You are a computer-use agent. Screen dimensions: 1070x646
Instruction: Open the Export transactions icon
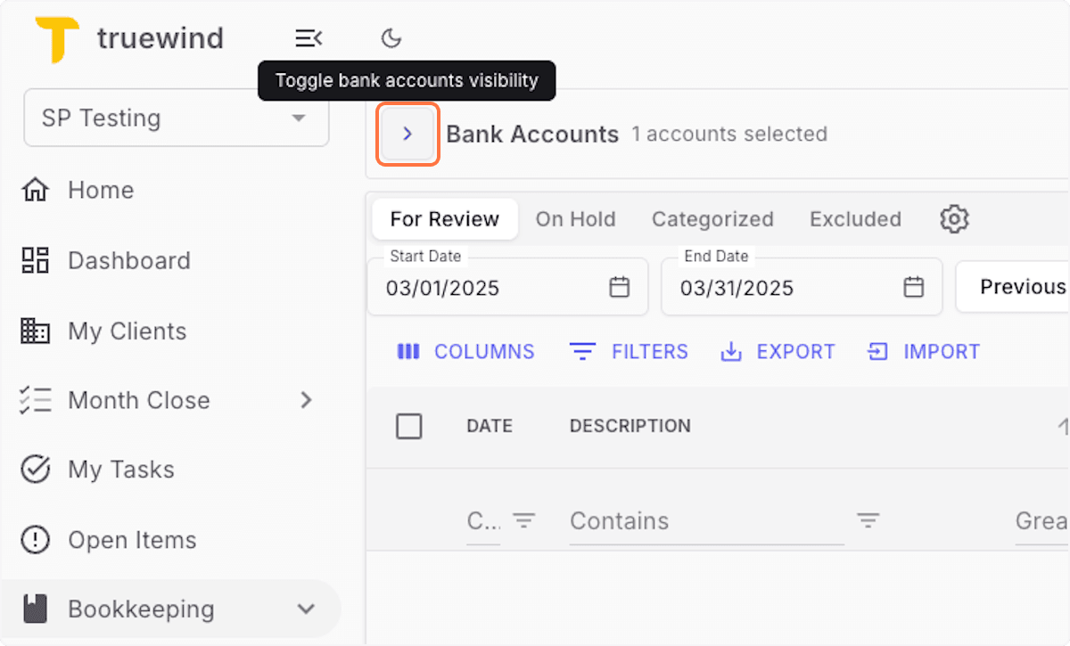click(x=731, y=351)
